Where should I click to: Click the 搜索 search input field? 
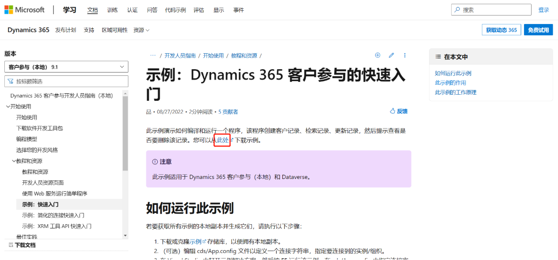point(491,10)
